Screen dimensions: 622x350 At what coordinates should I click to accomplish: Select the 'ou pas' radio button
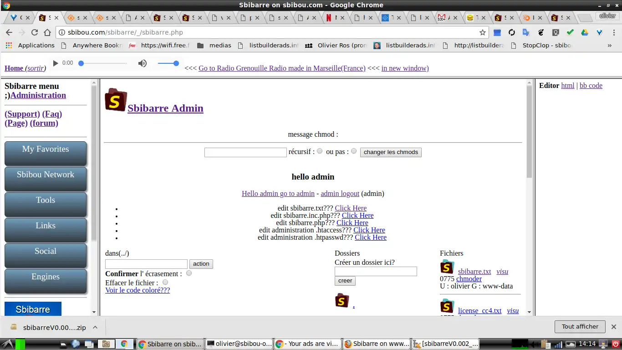[354, 151]
